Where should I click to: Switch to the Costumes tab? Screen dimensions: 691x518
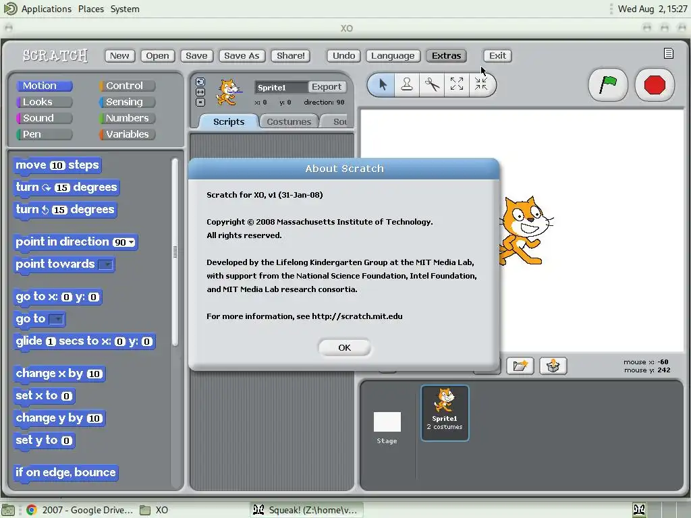(x=289, y=121)
